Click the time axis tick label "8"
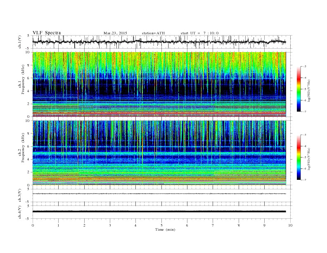 [239, 225]
